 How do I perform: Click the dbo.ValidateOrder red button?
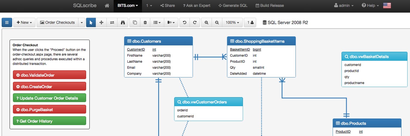tap(49, 75)
